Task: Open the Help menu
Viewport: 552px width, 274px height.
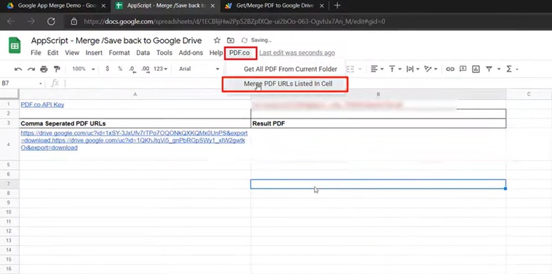Action: [x=216, y=53]
